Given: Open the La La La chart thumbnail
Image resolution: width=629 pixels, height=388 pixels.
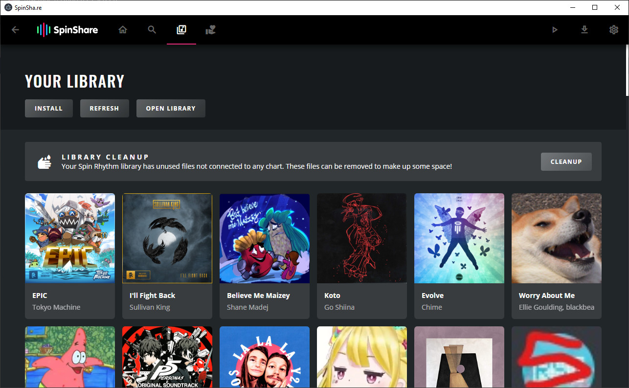Looking at the screenshot, I should pyautogui.click(x=265, y=357).
